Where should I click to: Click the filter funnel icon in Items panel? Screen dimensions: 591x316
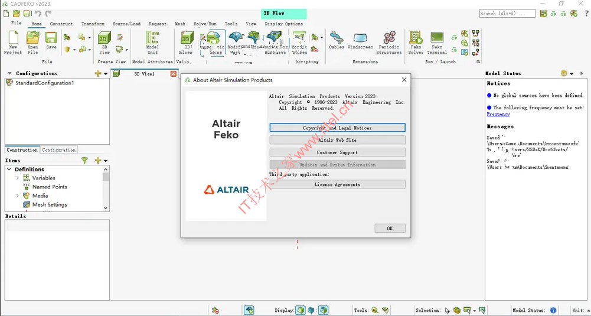point(84,161)
